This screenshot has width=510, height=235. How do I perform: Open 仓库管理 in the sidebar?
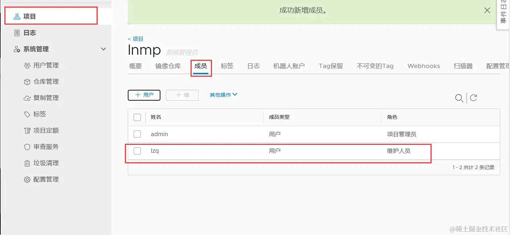click(x=46, y=82)
